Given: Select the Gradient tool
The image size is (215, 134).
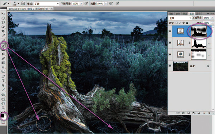Looking at the screenshot, I should [3, 63].
